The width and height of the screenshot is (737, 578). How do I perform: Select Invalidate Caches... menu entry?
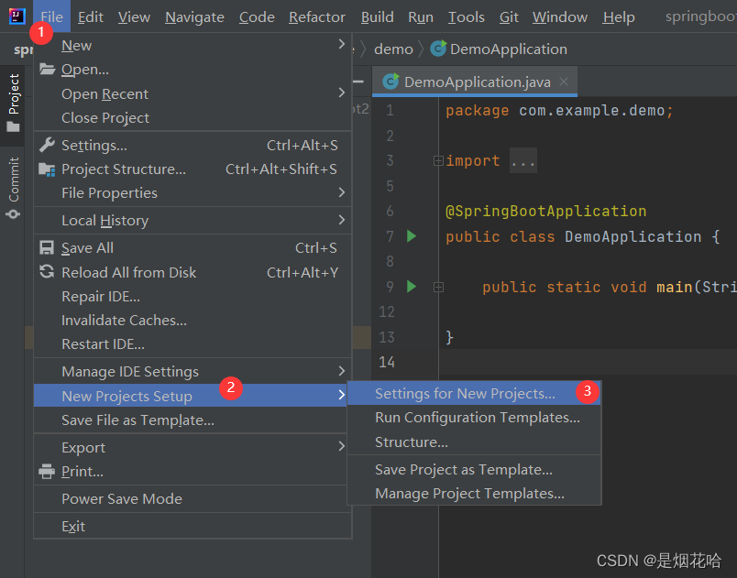pos(192,321)
